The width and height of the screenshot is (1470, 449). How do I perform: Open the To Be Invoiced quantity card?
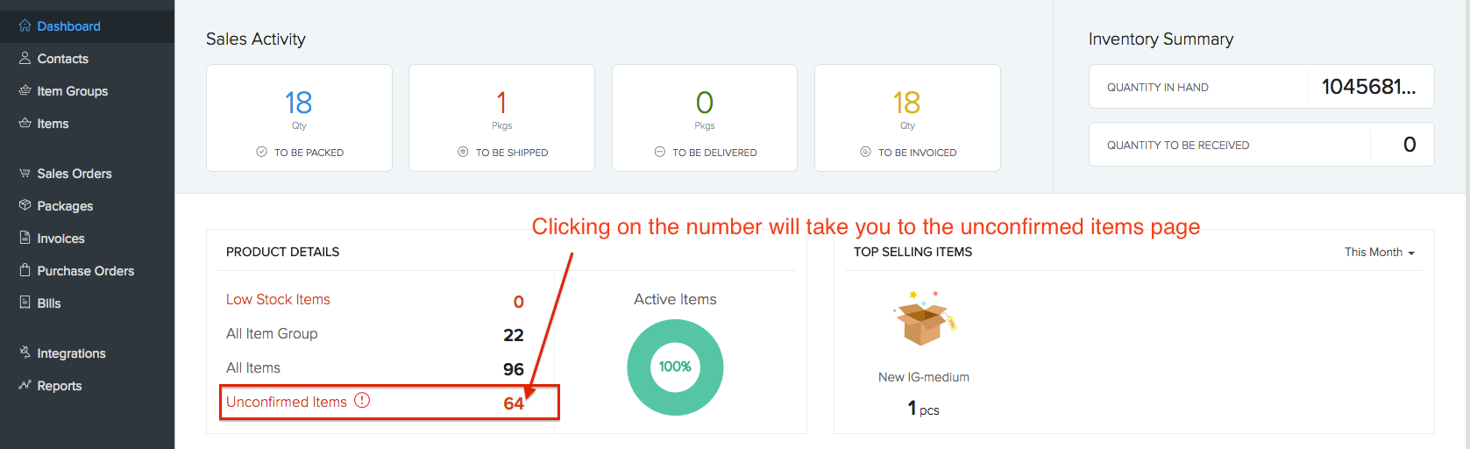pos(907,118)
